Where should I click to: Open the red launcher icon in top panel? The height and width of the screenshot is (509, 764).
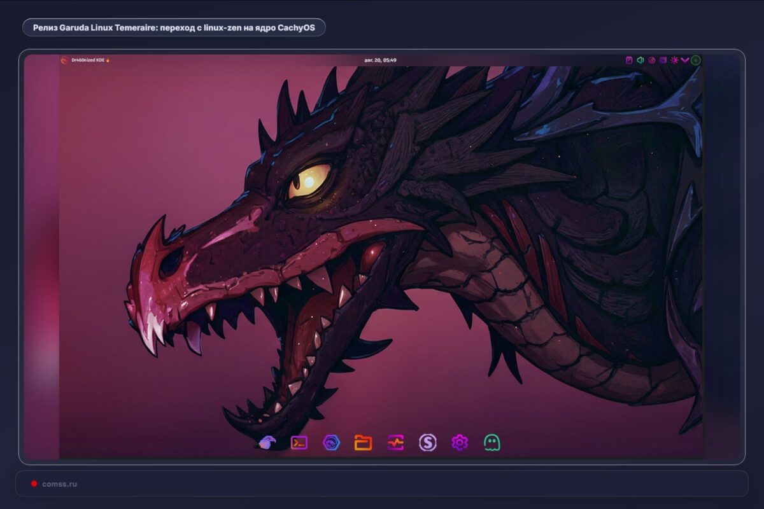click(x=64, y=60)
